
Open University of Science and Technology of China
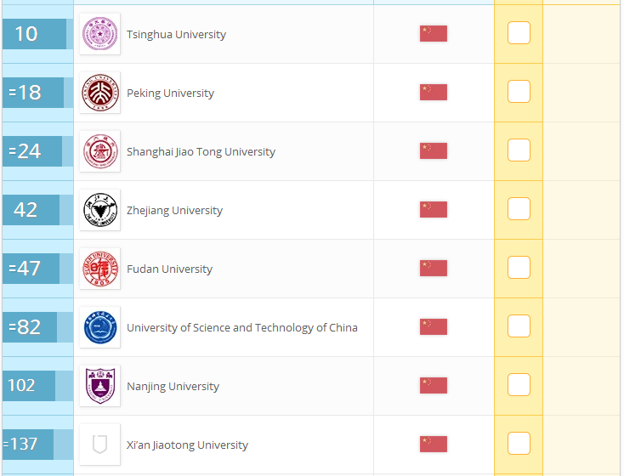(x=242, y=327)
